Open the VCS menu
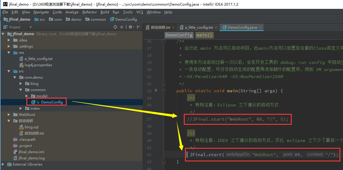This screenshot has height=170, width=343. [140, 12]
